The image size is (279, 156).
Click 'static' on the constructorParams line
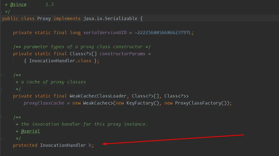pyautogui.click(x=43, y=54)
